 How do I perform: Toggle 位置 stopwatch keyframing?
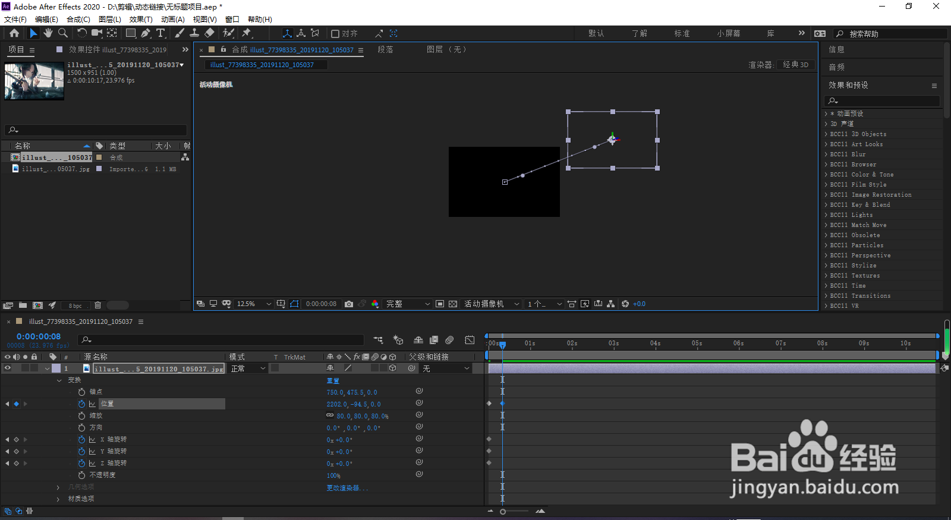[x=81, y=404]
